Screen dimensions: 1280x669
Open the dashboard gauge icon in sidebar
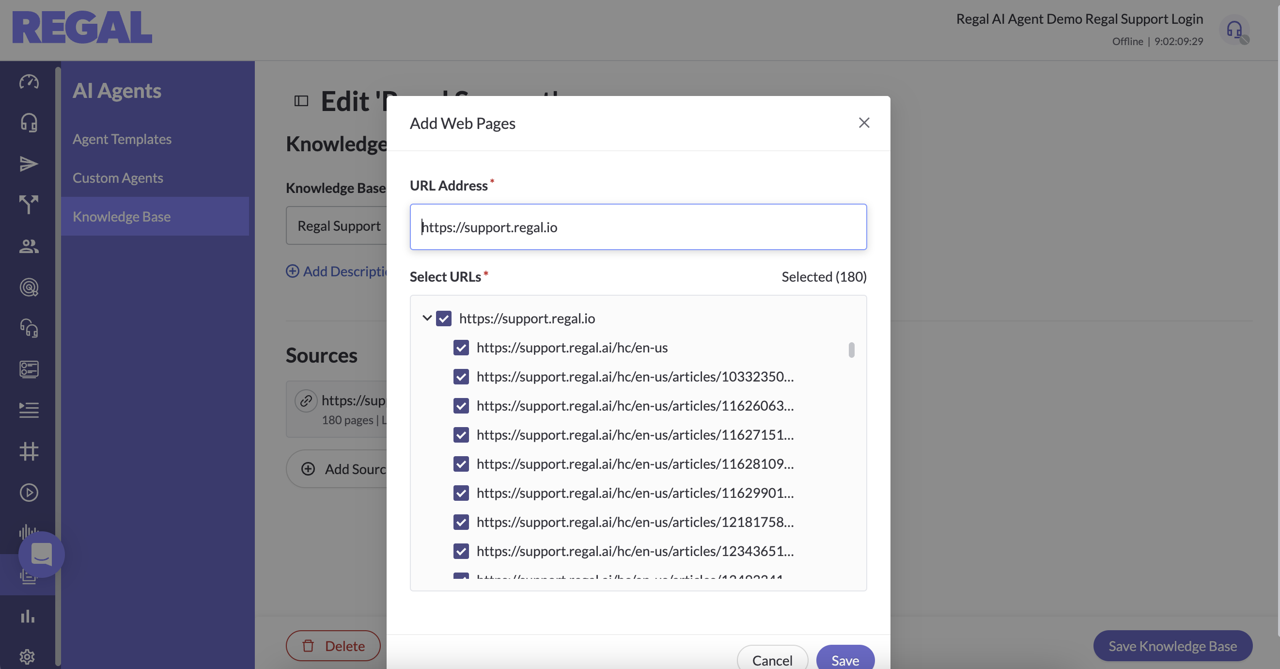click(29, 81)
